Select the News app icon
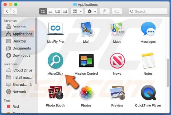This screenshot has width=171, height=115. [117, 61]
